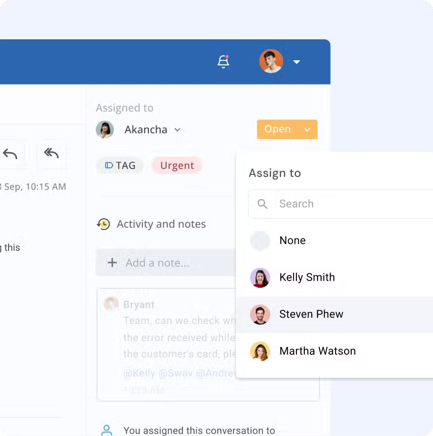Expand the Akancha assignee dropdown
Image resolution: width=433 pixels, height=436 pixels.
(177, 130)
